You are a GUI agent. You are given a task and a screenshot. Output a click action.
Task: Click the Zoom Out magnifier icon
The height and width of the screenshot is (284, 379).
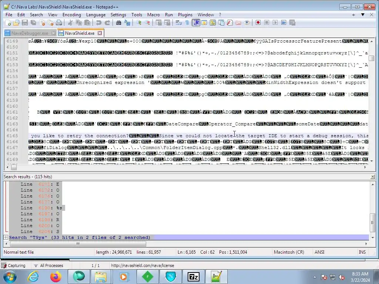pos(147,23)
